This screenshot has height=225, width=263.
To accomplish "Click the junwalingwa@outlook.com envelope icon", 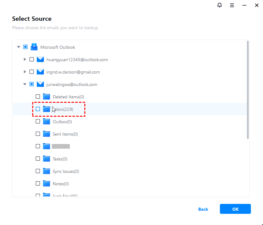I will (x=40, y=84).
